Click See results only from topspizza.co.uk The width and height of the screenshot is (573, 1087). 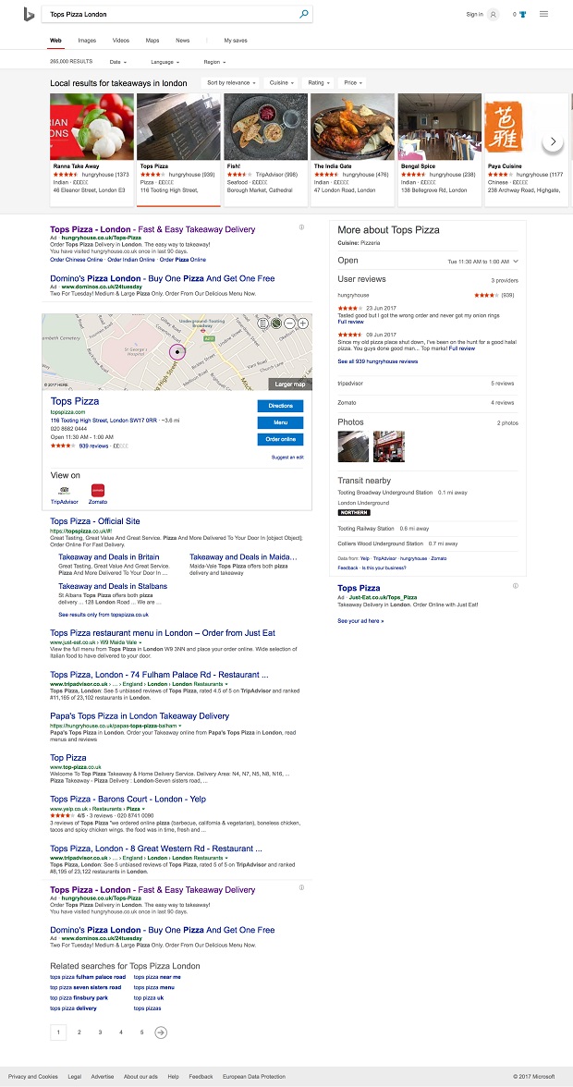103,614
